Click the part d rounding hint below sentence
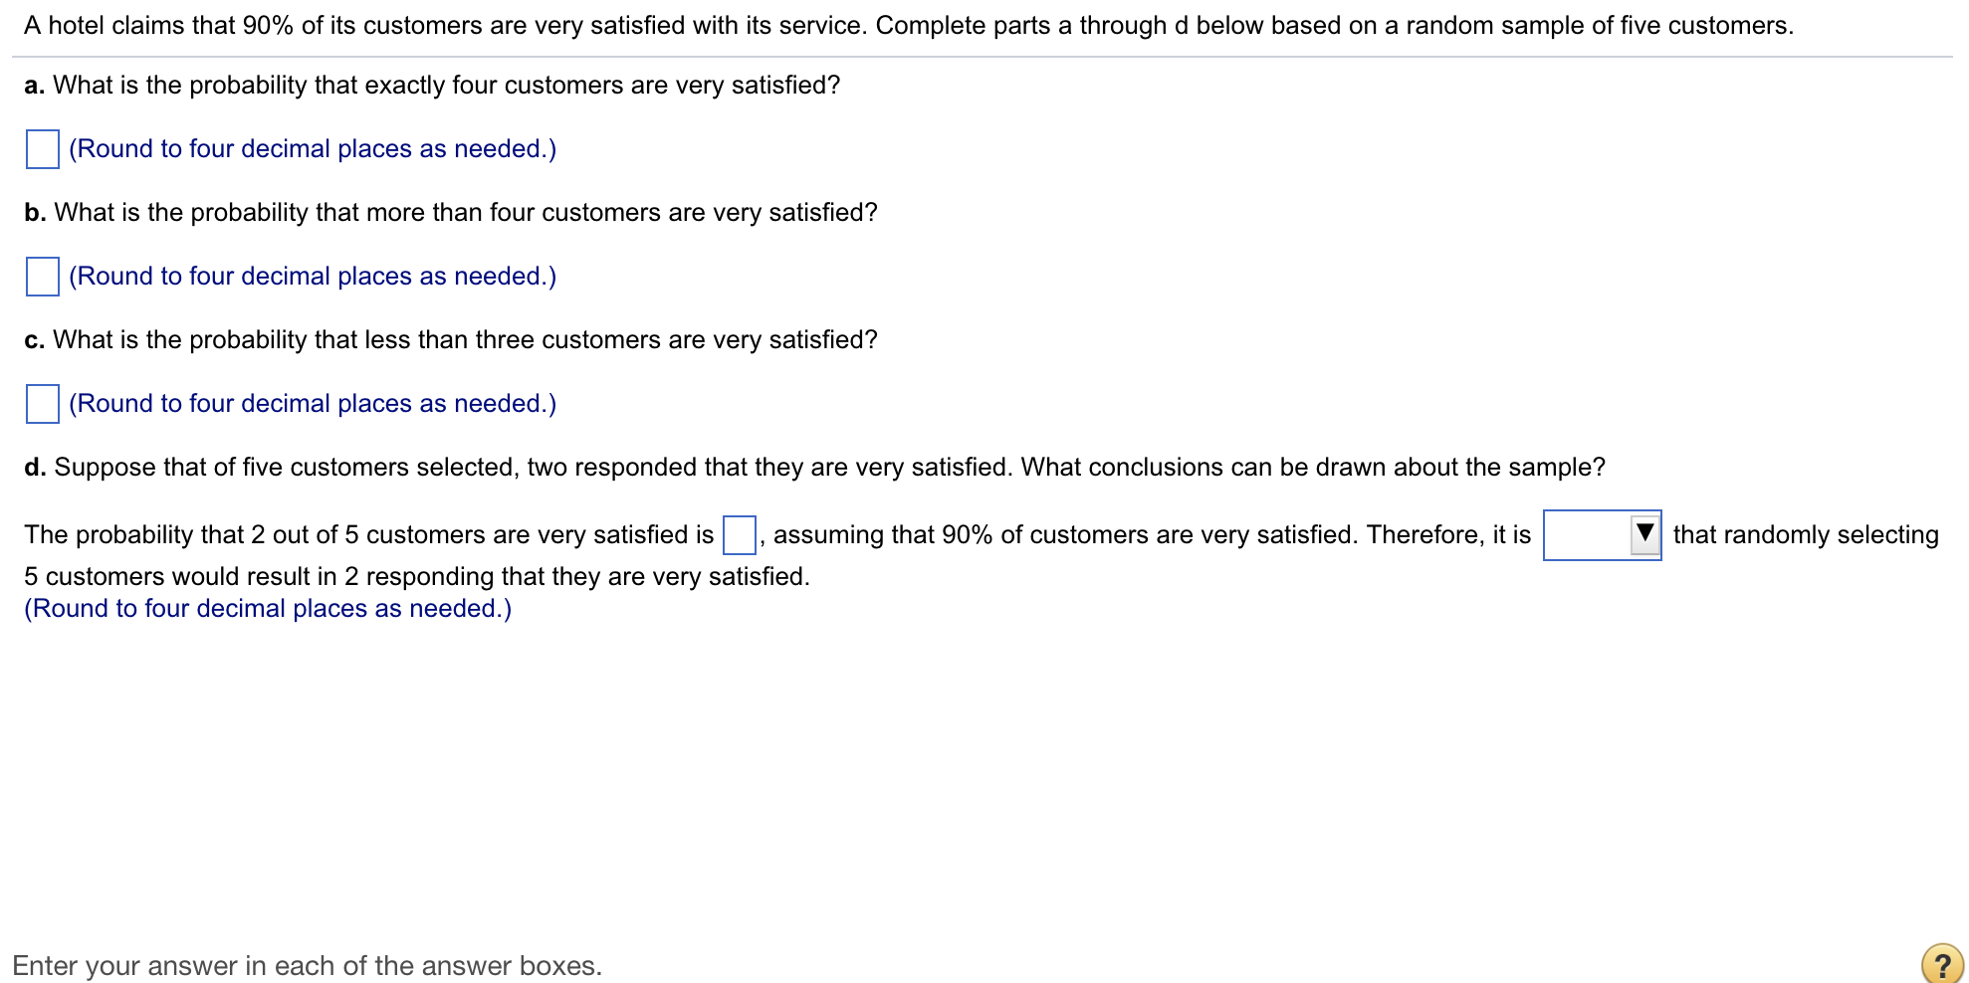 (x=268, y=609)
